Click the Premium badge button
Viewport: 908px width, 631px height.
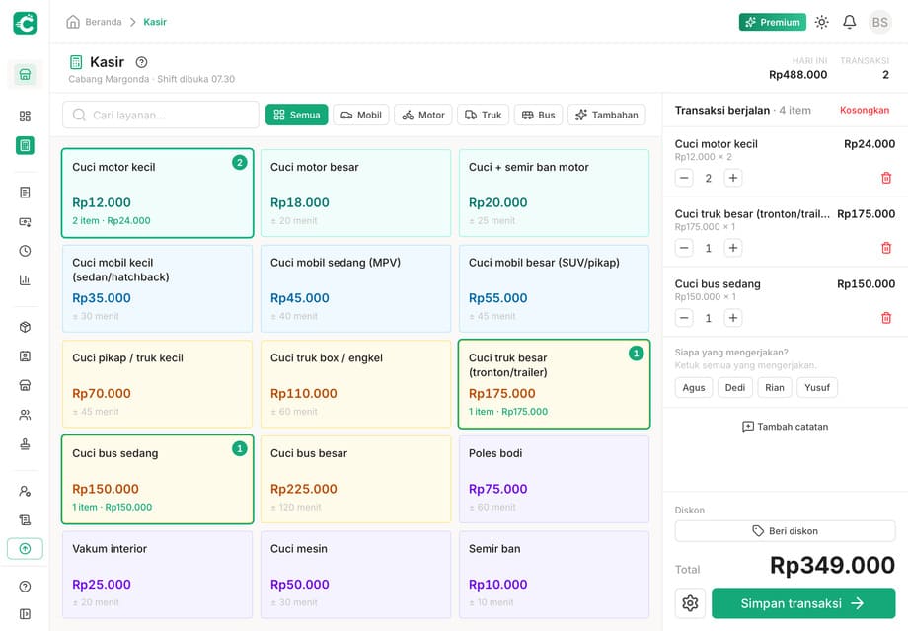pos(772,22)
